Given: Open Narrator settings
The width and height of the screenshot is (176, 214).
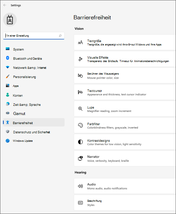Looking at the screenshot, I should [125, 158].
